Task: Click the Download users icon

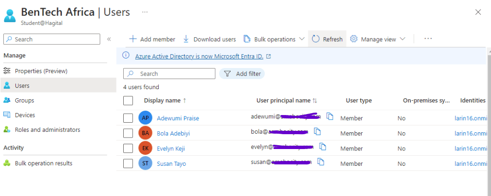Action: tap(186, 39)
